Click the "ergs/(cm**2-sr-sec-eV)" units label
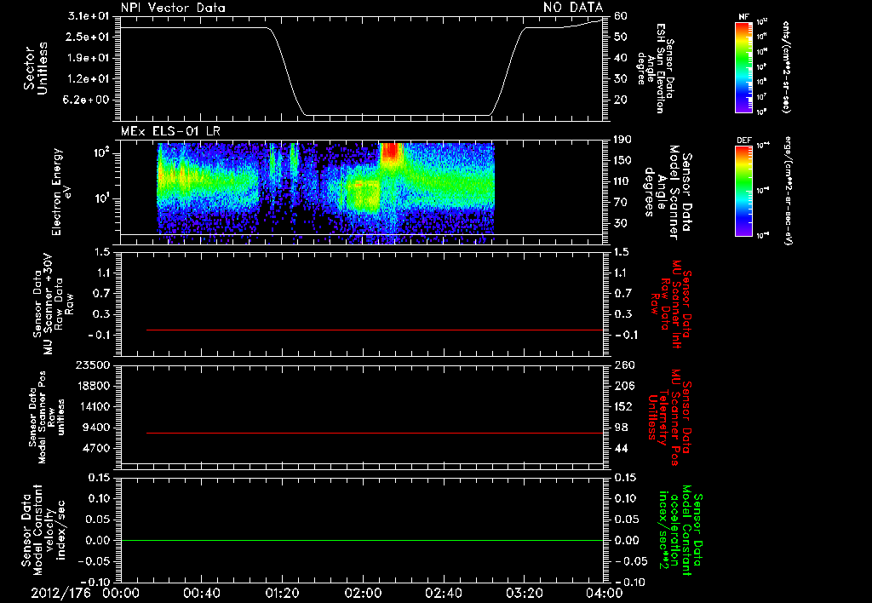The width and height of the screenshot is (872, 603). 788,191
